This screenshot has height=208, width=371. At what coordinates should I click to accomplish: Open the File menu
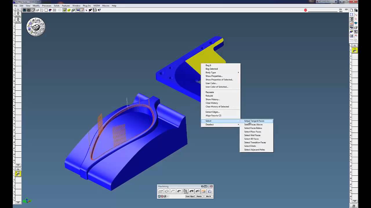15,6
